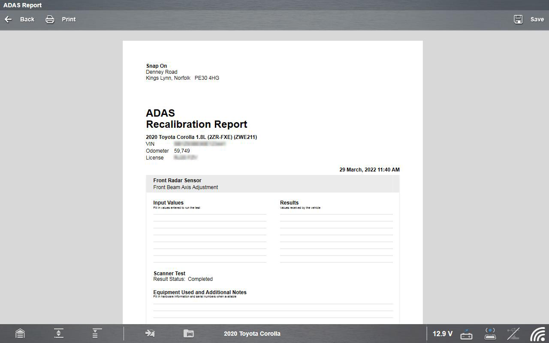
Task: Click the scan module connection icon
Action: tap(490, 334)
